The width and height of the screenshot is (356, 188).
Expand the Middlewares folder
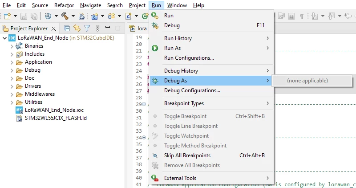12,94
